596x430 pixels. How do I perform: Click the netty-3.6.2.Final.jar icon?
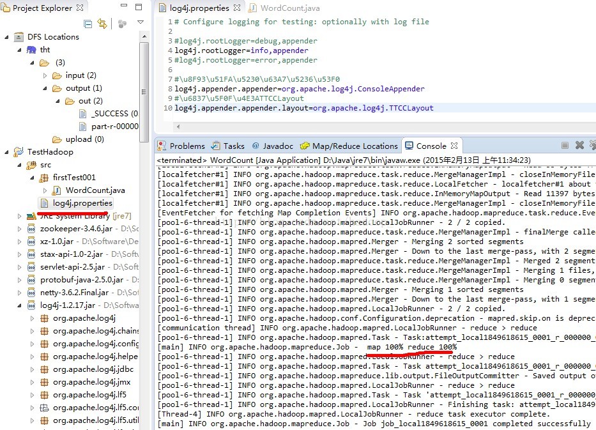coord(31,293)
